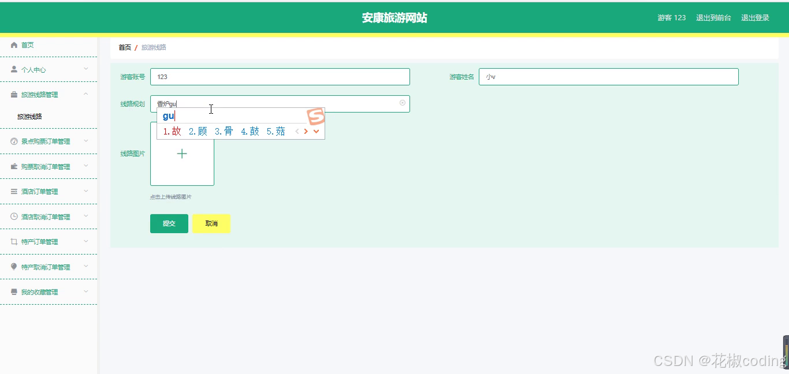Click the collection icon for 我的收藏管理
This screenshot has height=374, width=789.
(x=13, y=291)
